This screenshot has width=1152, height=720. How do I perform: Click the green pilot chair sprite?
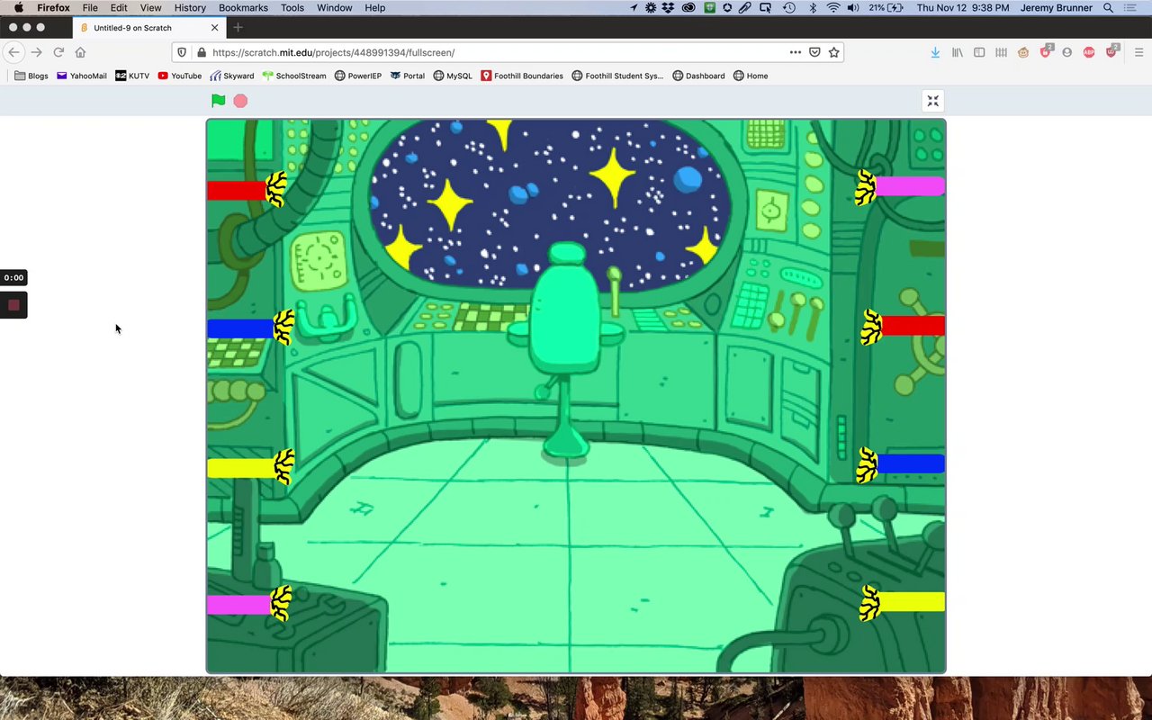566,351
